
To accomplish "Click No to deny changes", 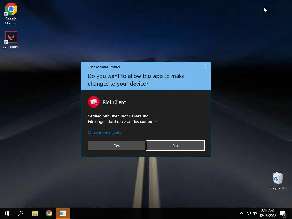I will coord(175,145).
